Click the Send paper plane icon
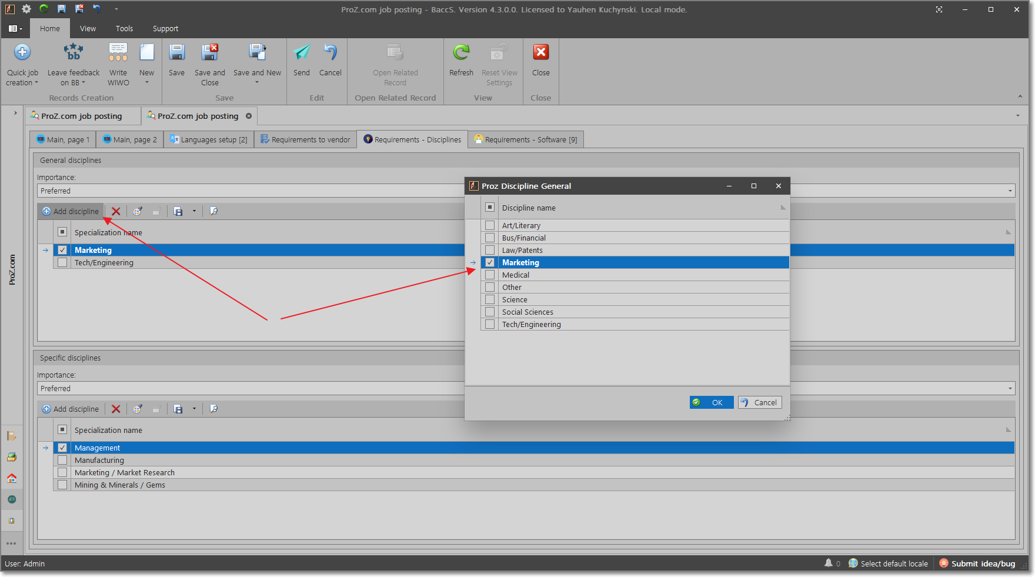The image size is (1035, 577). (302, 52)
